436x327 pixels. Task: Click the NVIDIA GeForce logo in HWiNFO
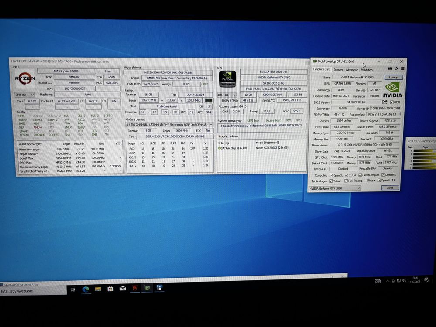pos(228,78)
